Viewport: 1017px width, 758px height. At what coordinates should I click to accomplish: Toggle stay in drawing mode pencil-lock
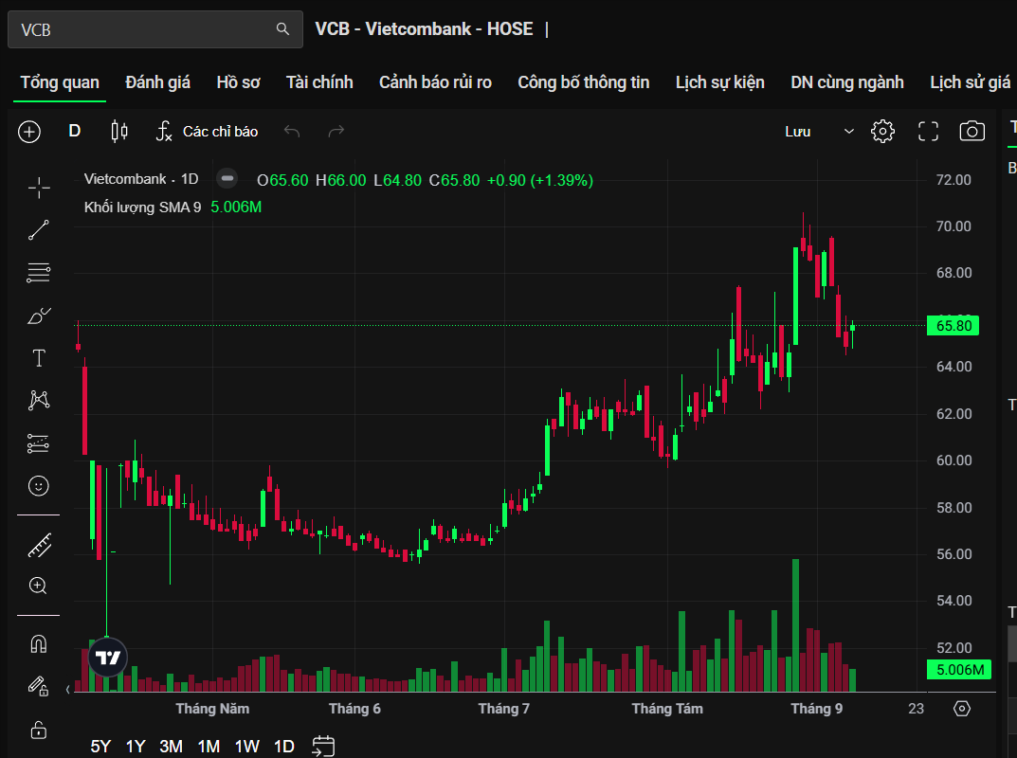tap(38, 686)
